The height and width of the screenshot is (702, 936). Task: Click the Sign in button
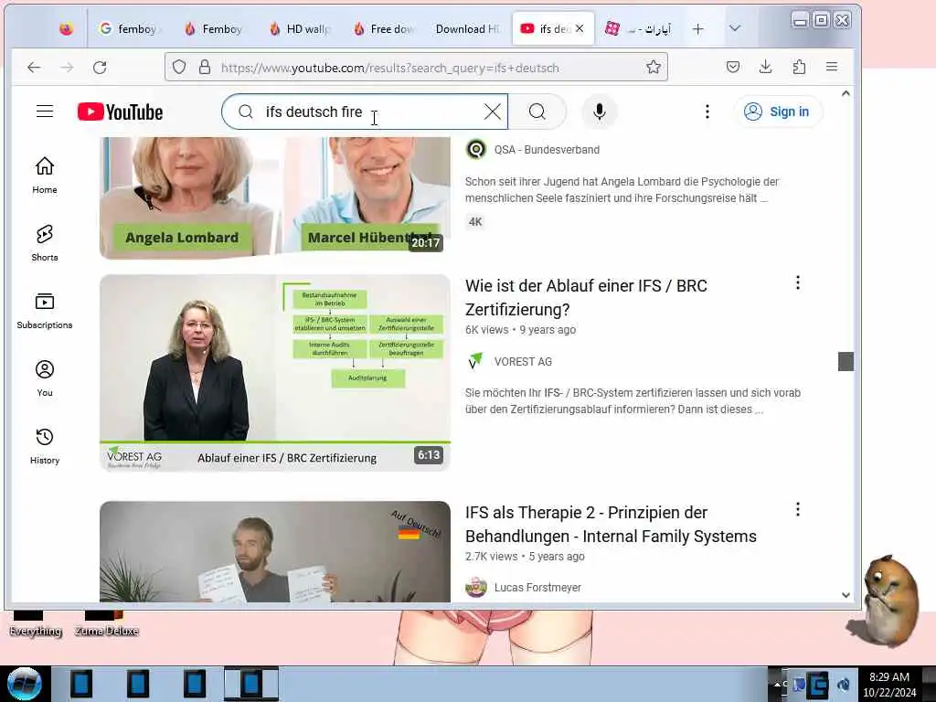(778, 112)
